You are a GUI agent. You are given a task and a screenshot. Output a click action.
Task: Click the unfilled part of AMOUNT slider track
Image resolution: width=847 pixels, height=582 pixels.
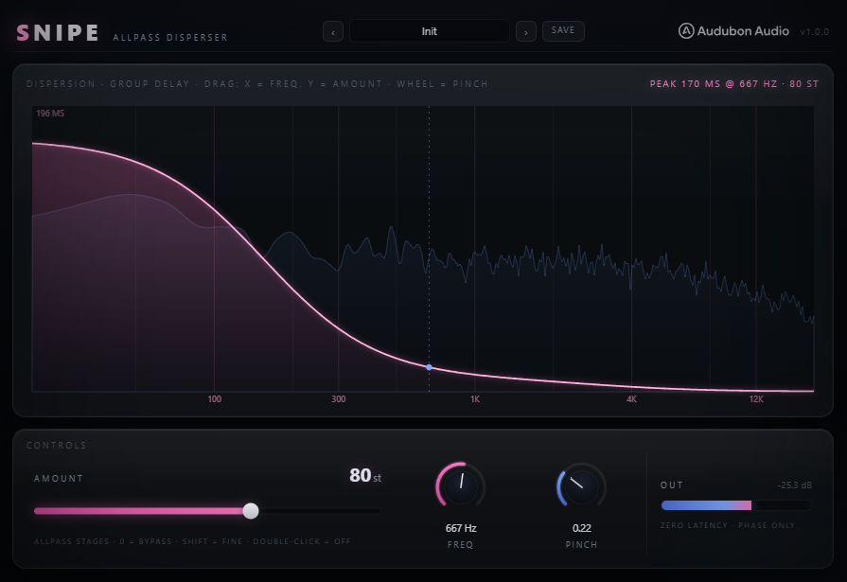click(320, 511)
